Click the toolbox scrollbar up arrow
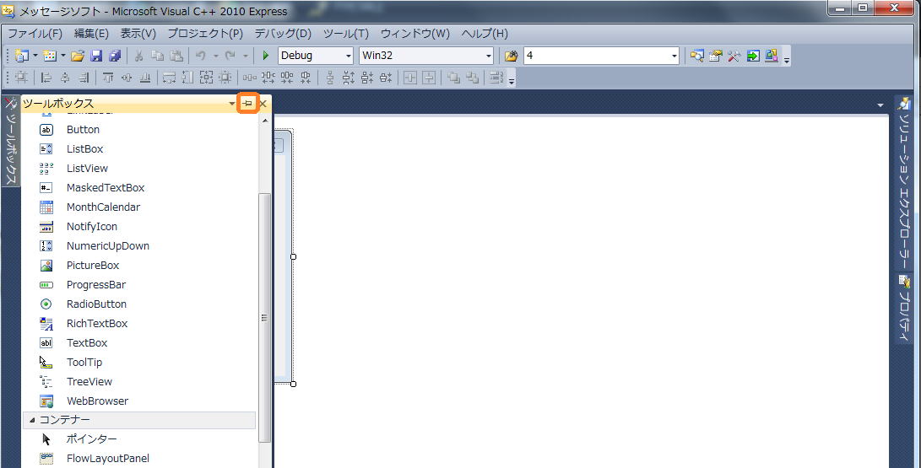921x468 pixels. tap(264, 121)
